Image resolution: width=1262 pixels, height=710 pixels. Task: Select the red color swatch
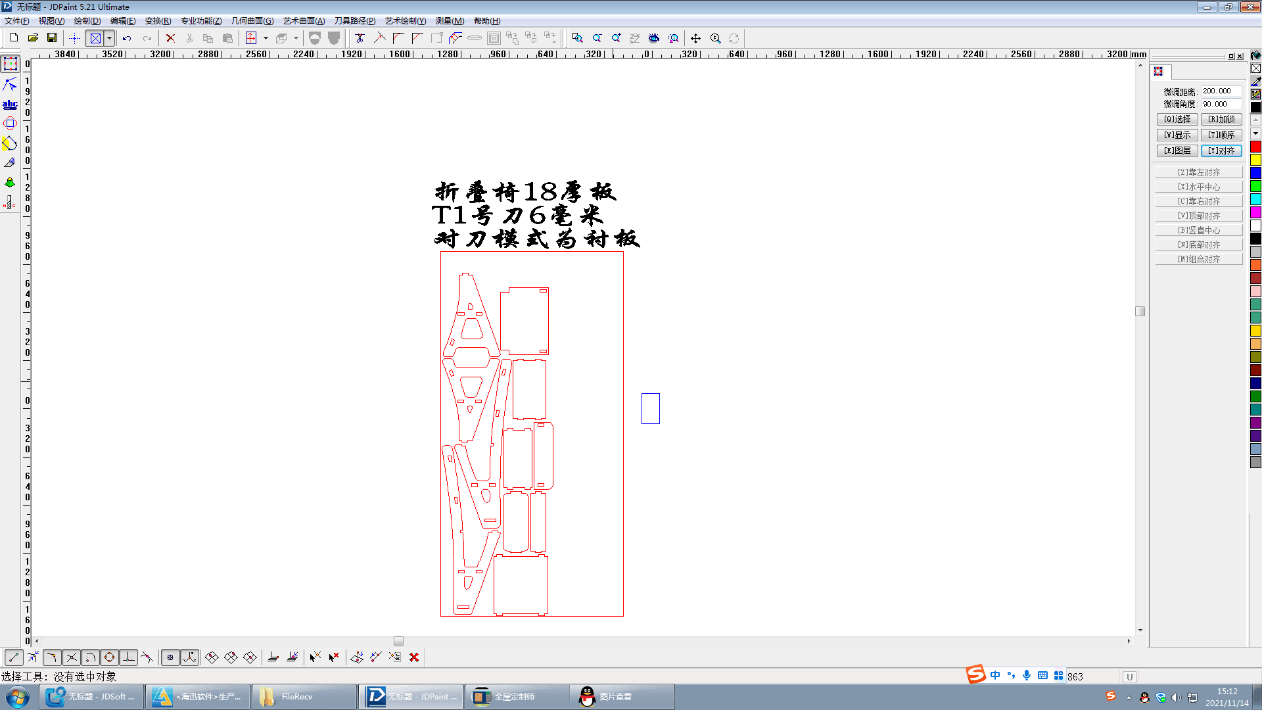tap(1255, 147)
